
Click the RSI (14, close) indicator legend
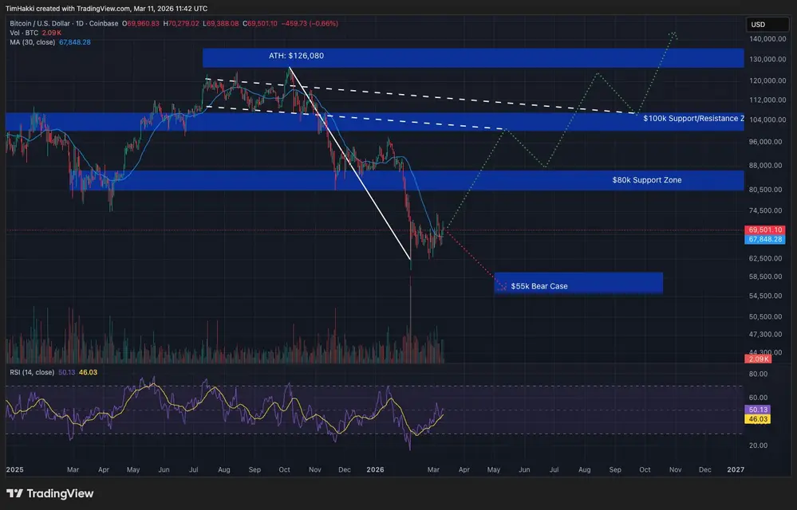tap(32, 372)
